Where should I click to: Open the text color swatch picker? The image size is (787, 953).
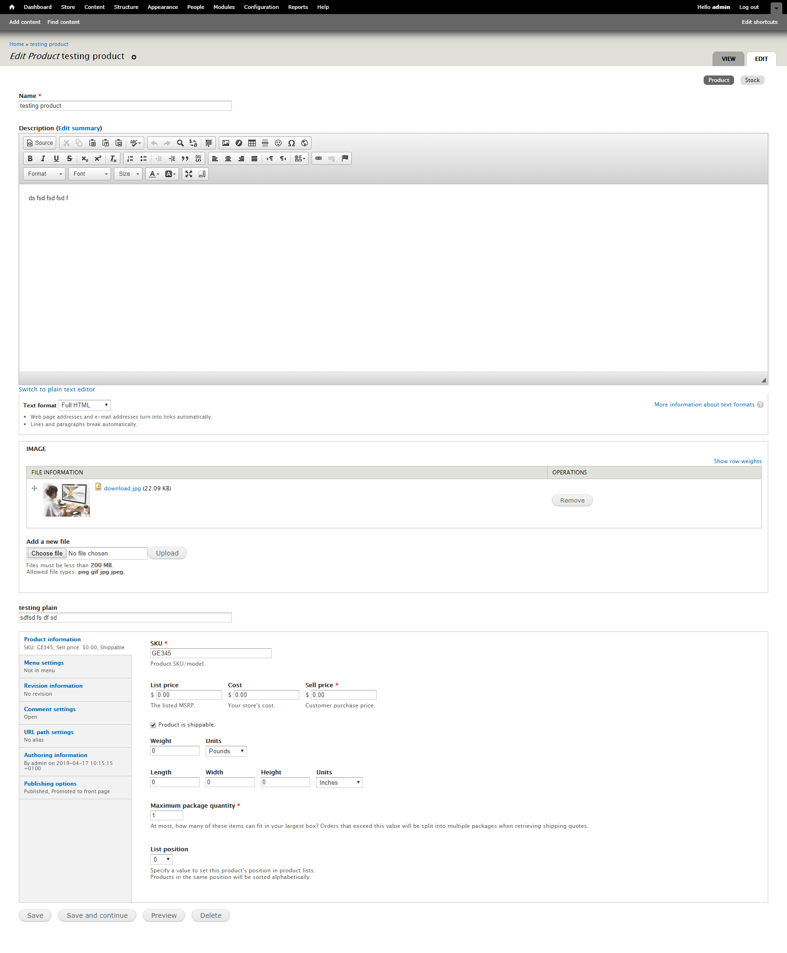click(157, 174)
